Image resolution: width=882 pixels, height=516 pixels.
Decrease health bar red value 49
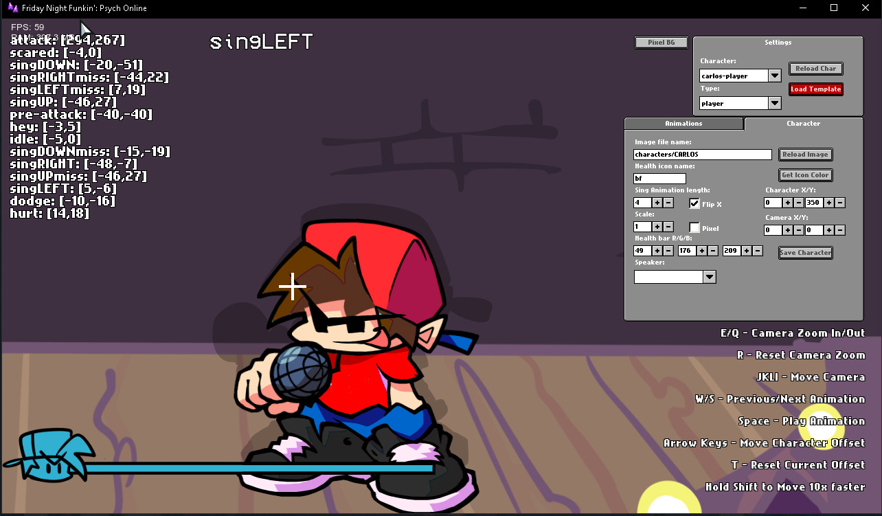click(668, 251)
